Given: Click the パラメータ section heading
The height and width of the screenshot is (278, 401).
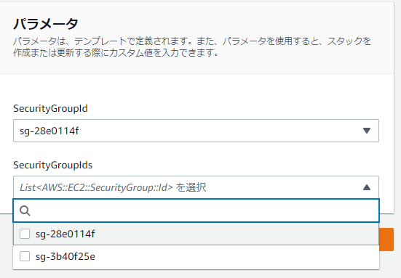Looking at the screenshot, I should click(x=46, y=24).
